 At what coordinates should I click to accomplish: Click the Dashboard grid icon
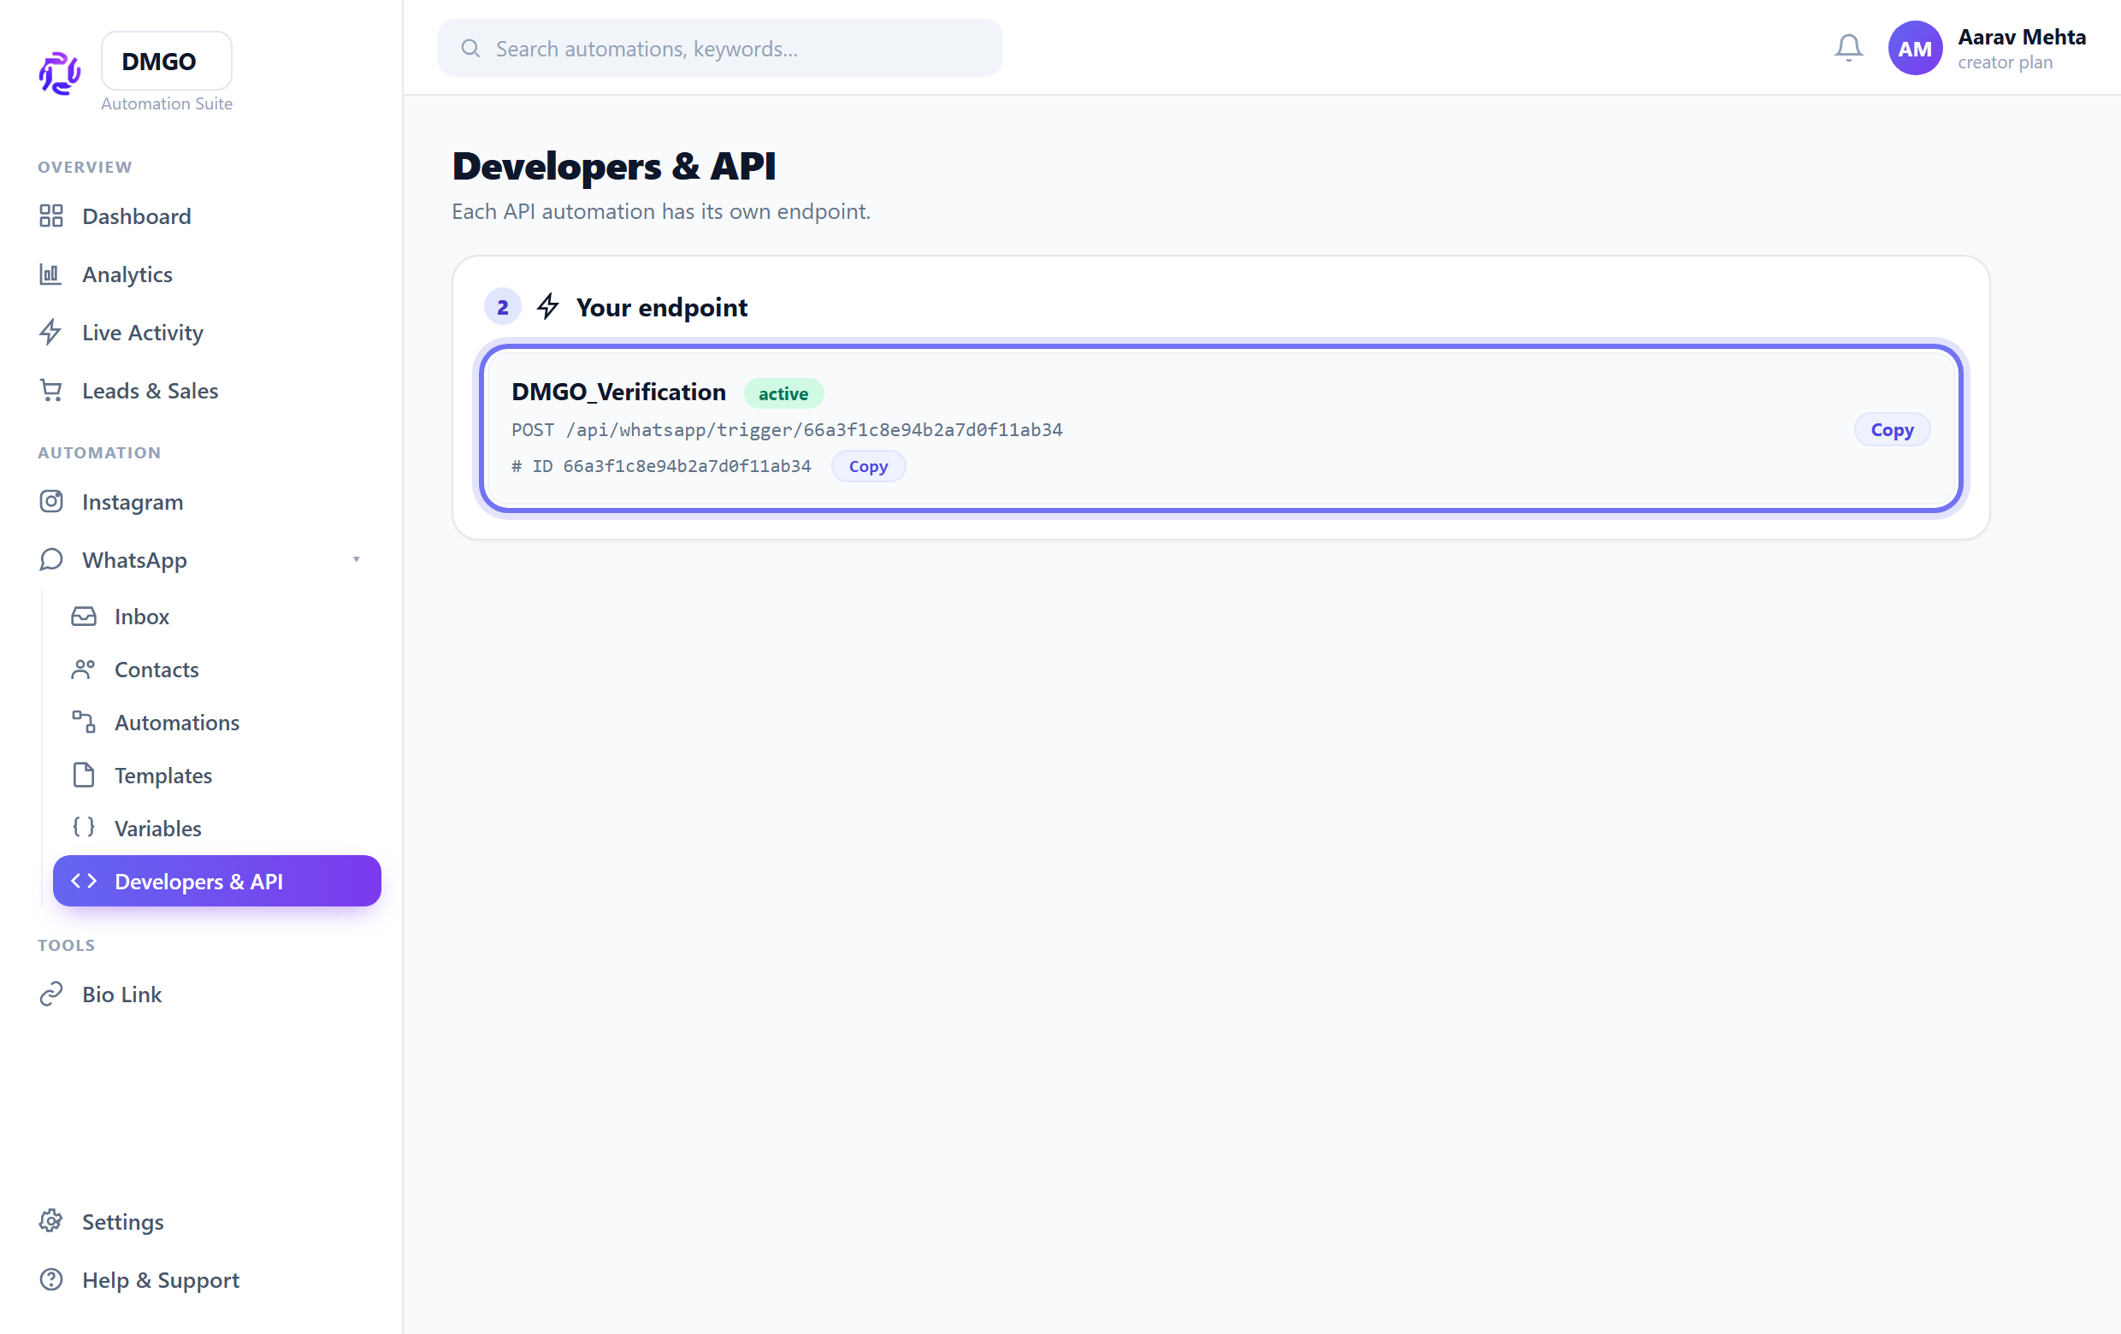coord(51,215)
